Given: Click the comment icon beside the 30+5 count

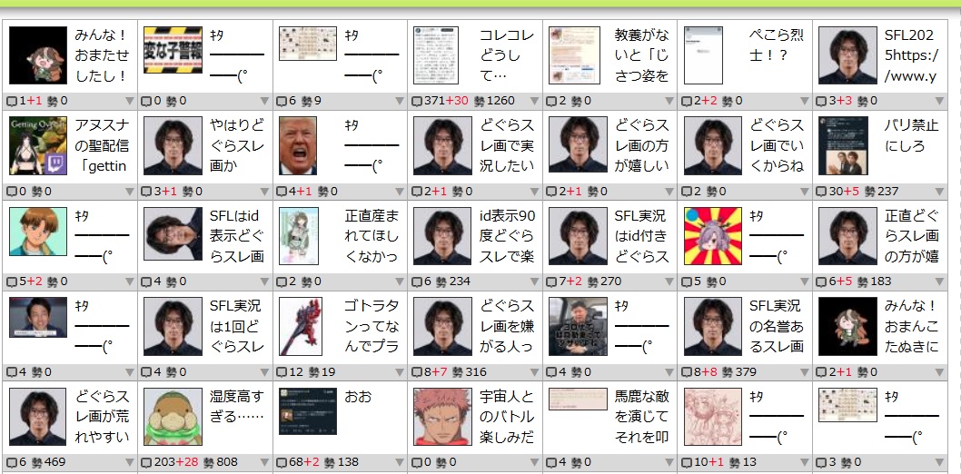Looking at the screenshot, I should (x=823, y=192).
